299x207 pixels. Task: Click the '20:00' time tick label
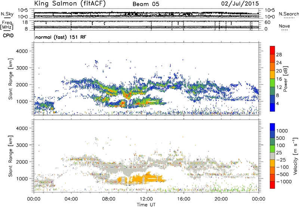(221, 199)
